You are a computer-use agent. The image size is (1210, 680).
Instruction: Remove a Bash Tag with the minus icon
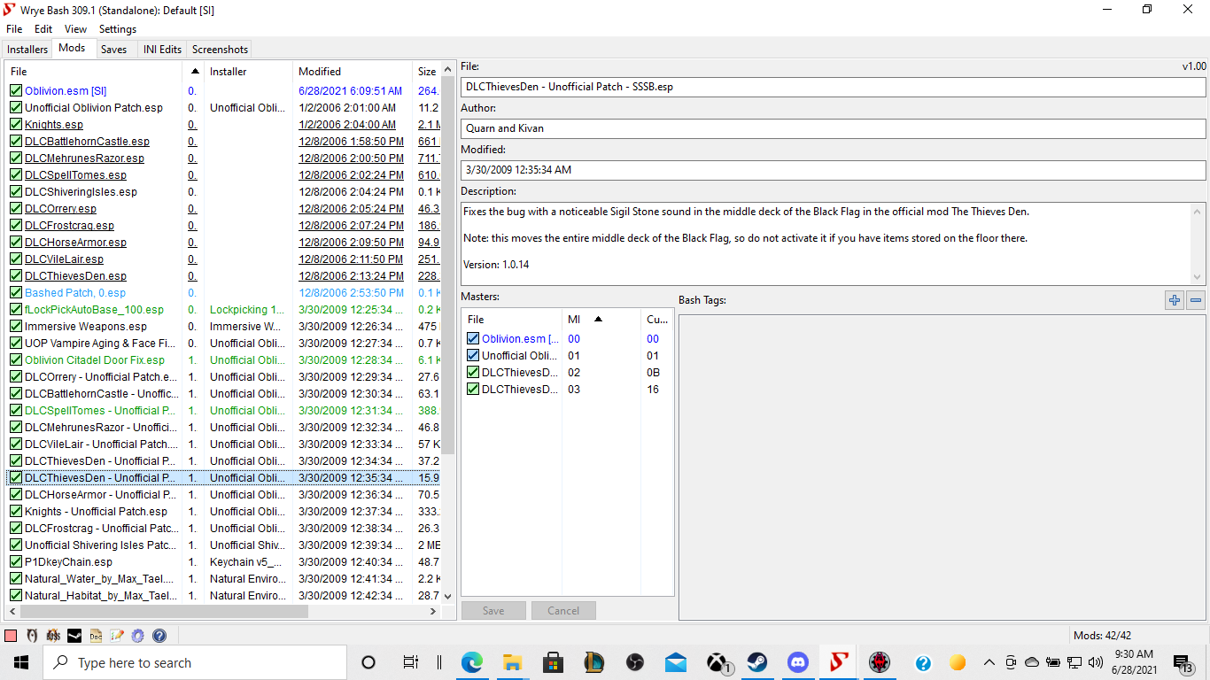(1196, 300)
